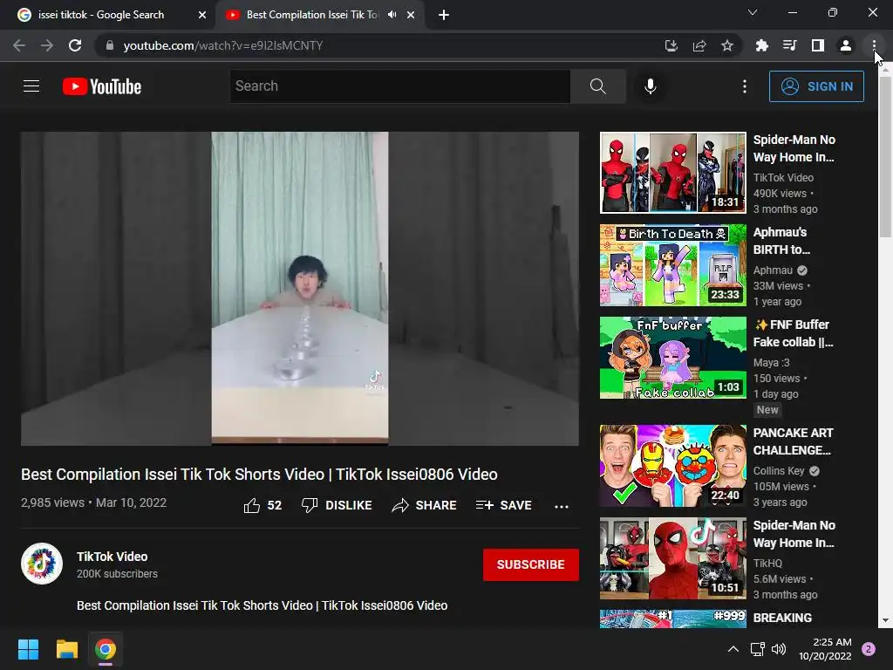Dislike the Issei compilation video

tap(337, 505)
